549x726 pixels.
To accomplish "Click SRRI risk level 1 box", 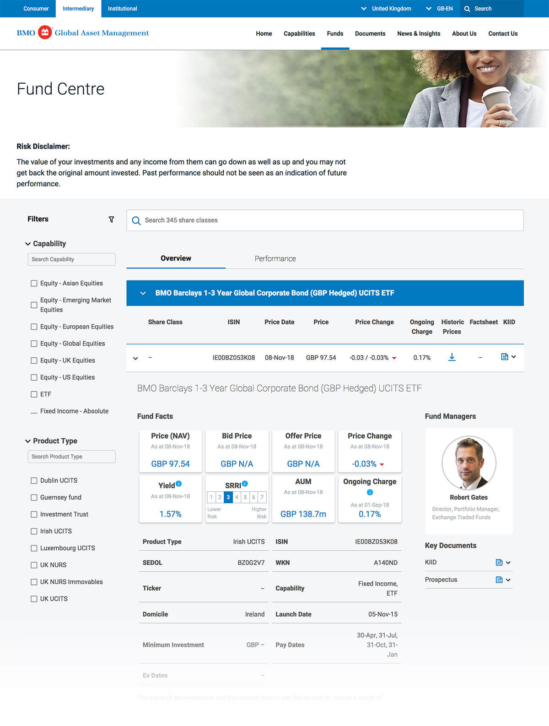I will point(211,497).
